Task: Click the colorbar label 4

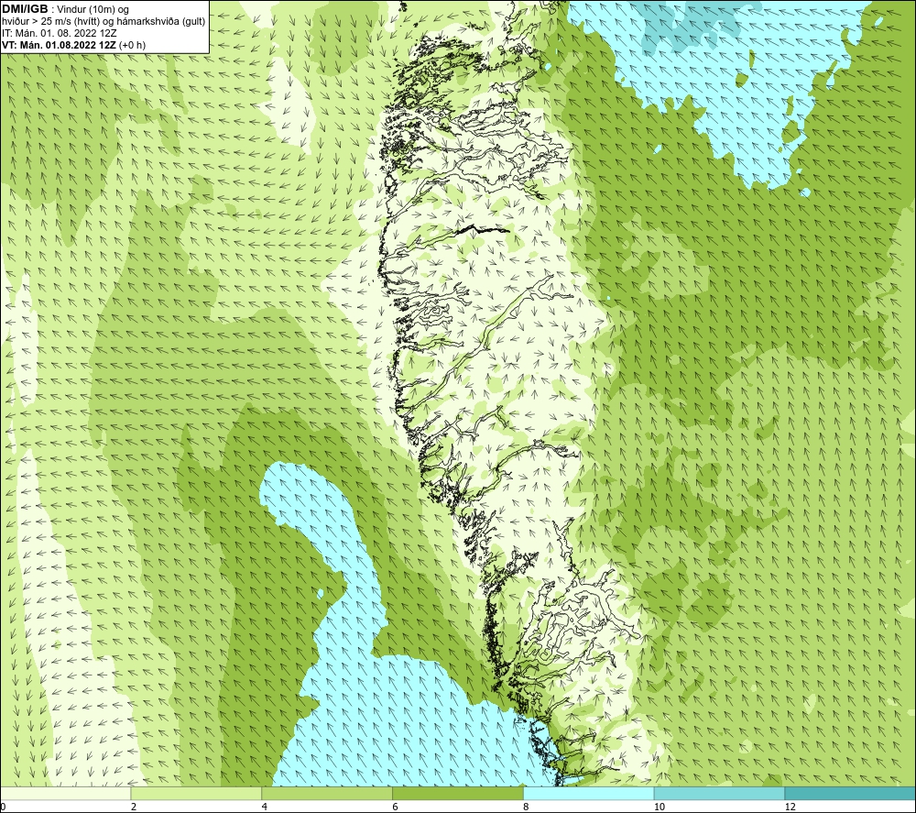Action: [265, 807]
